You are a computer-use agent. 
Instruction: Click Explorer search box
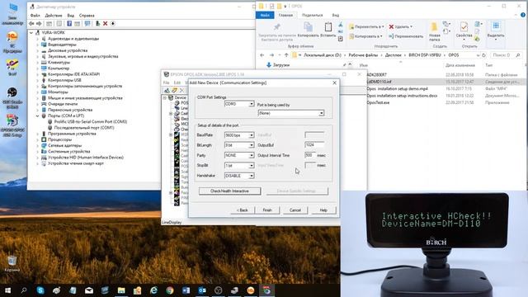tap(506, 55)
